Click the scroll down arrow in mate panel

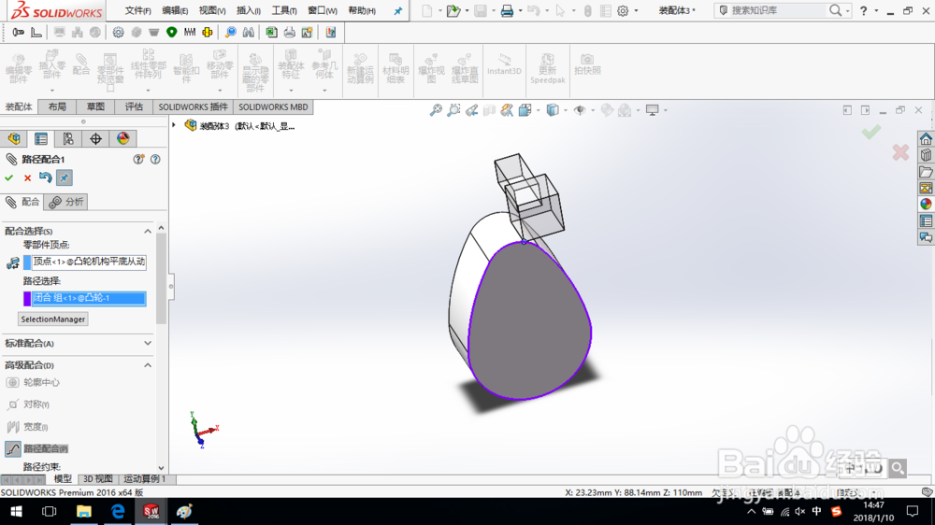161,468
